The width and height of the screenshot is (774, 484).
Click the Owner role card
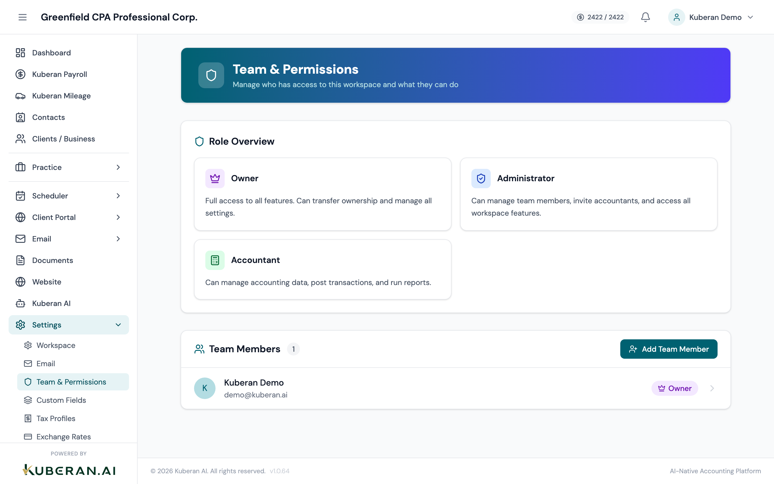(323, 194)
